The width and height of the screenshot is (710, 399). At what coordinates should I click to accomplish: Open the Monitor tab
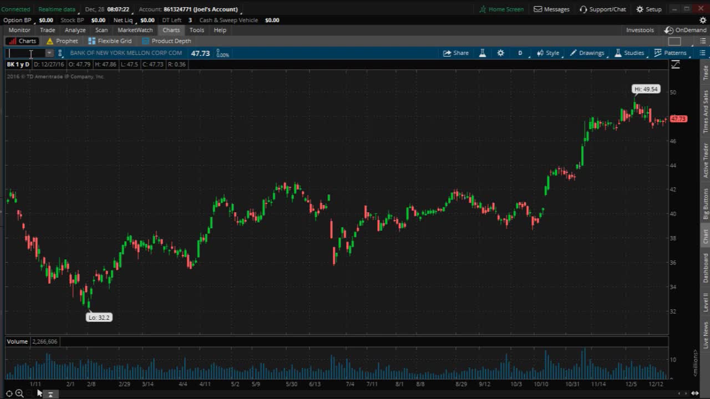19,30
